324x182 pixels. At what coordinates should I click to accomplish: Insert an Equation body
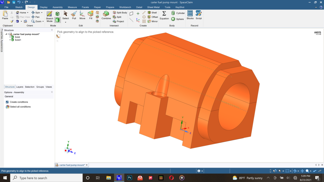[x=164, y=15]
